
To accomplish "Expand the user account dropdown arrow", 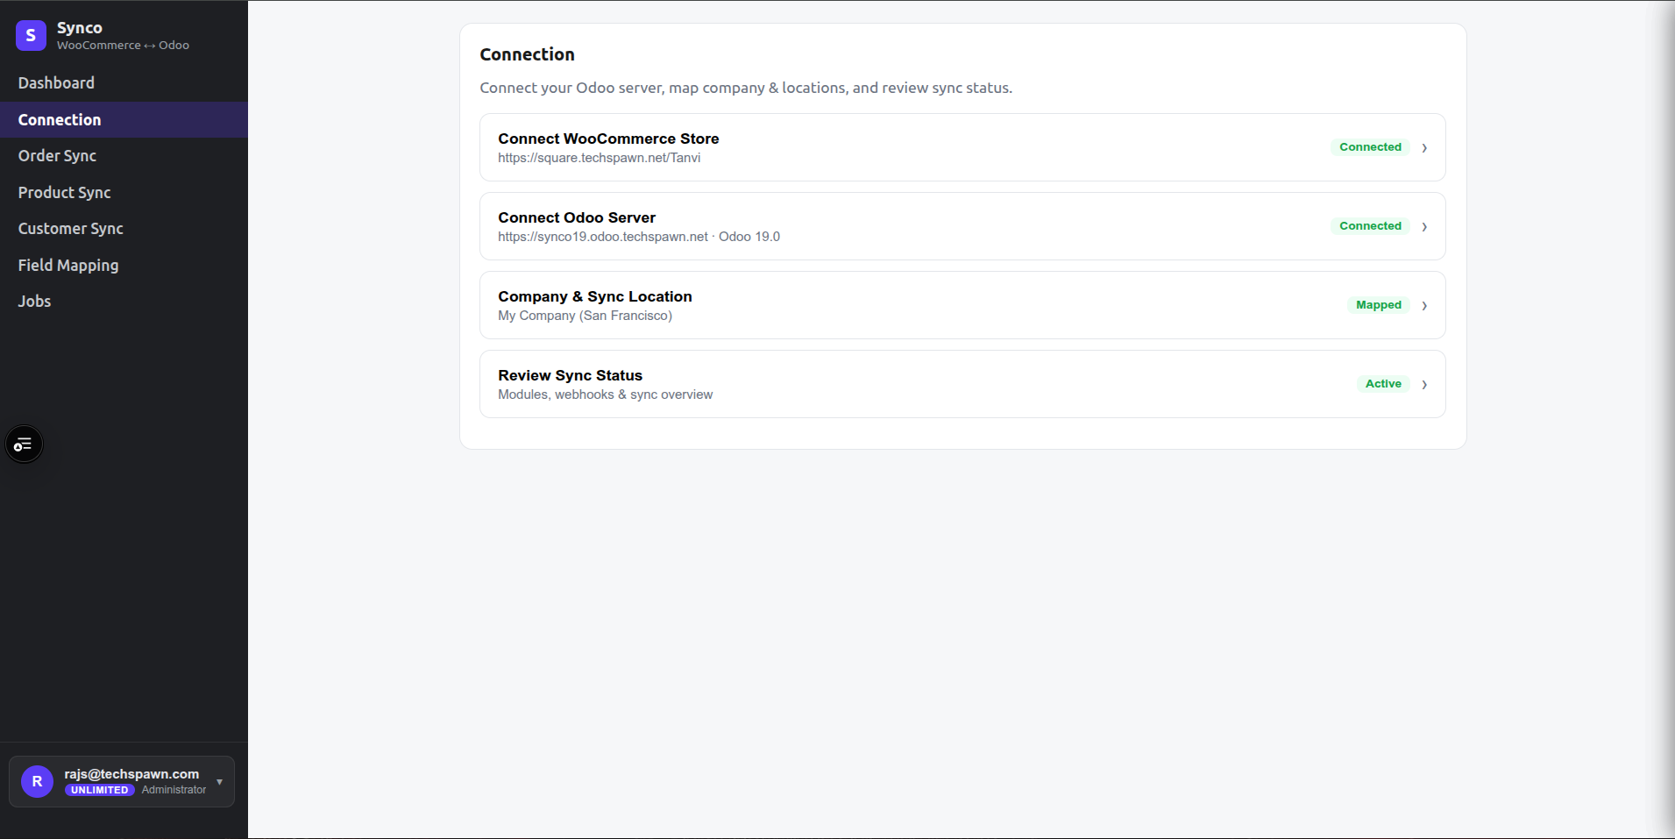I will coord(219,782).
